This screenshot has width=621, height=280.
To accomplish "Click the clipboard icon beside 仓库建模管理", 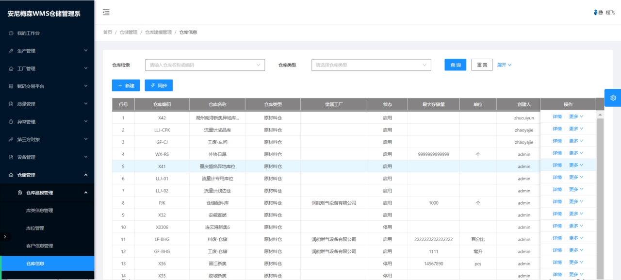I will (20, 193).
